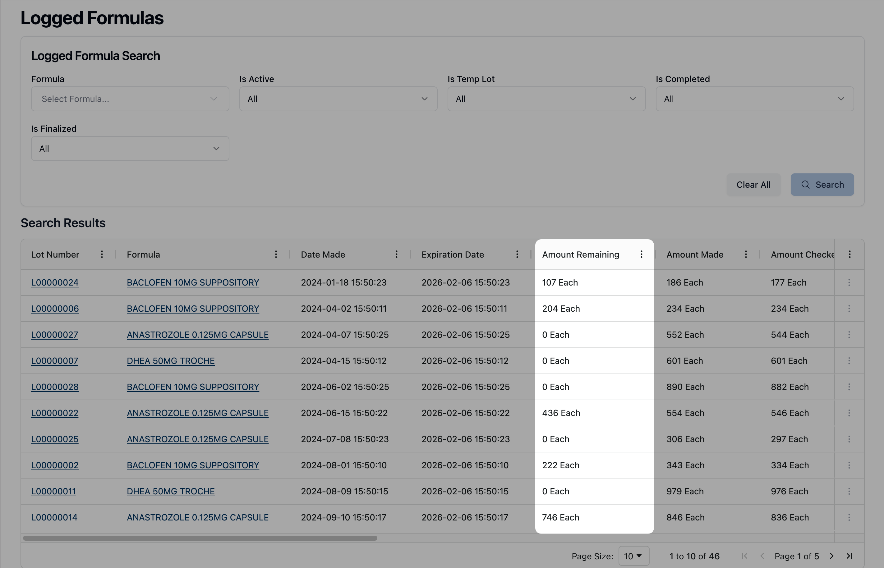
Task: Click the Search button
Action: click(822, 185)
